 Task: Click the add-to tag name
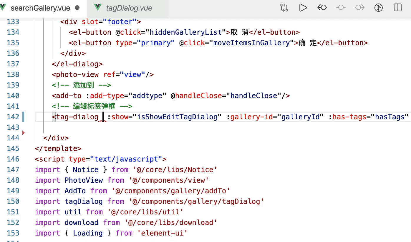pos(69,95)
